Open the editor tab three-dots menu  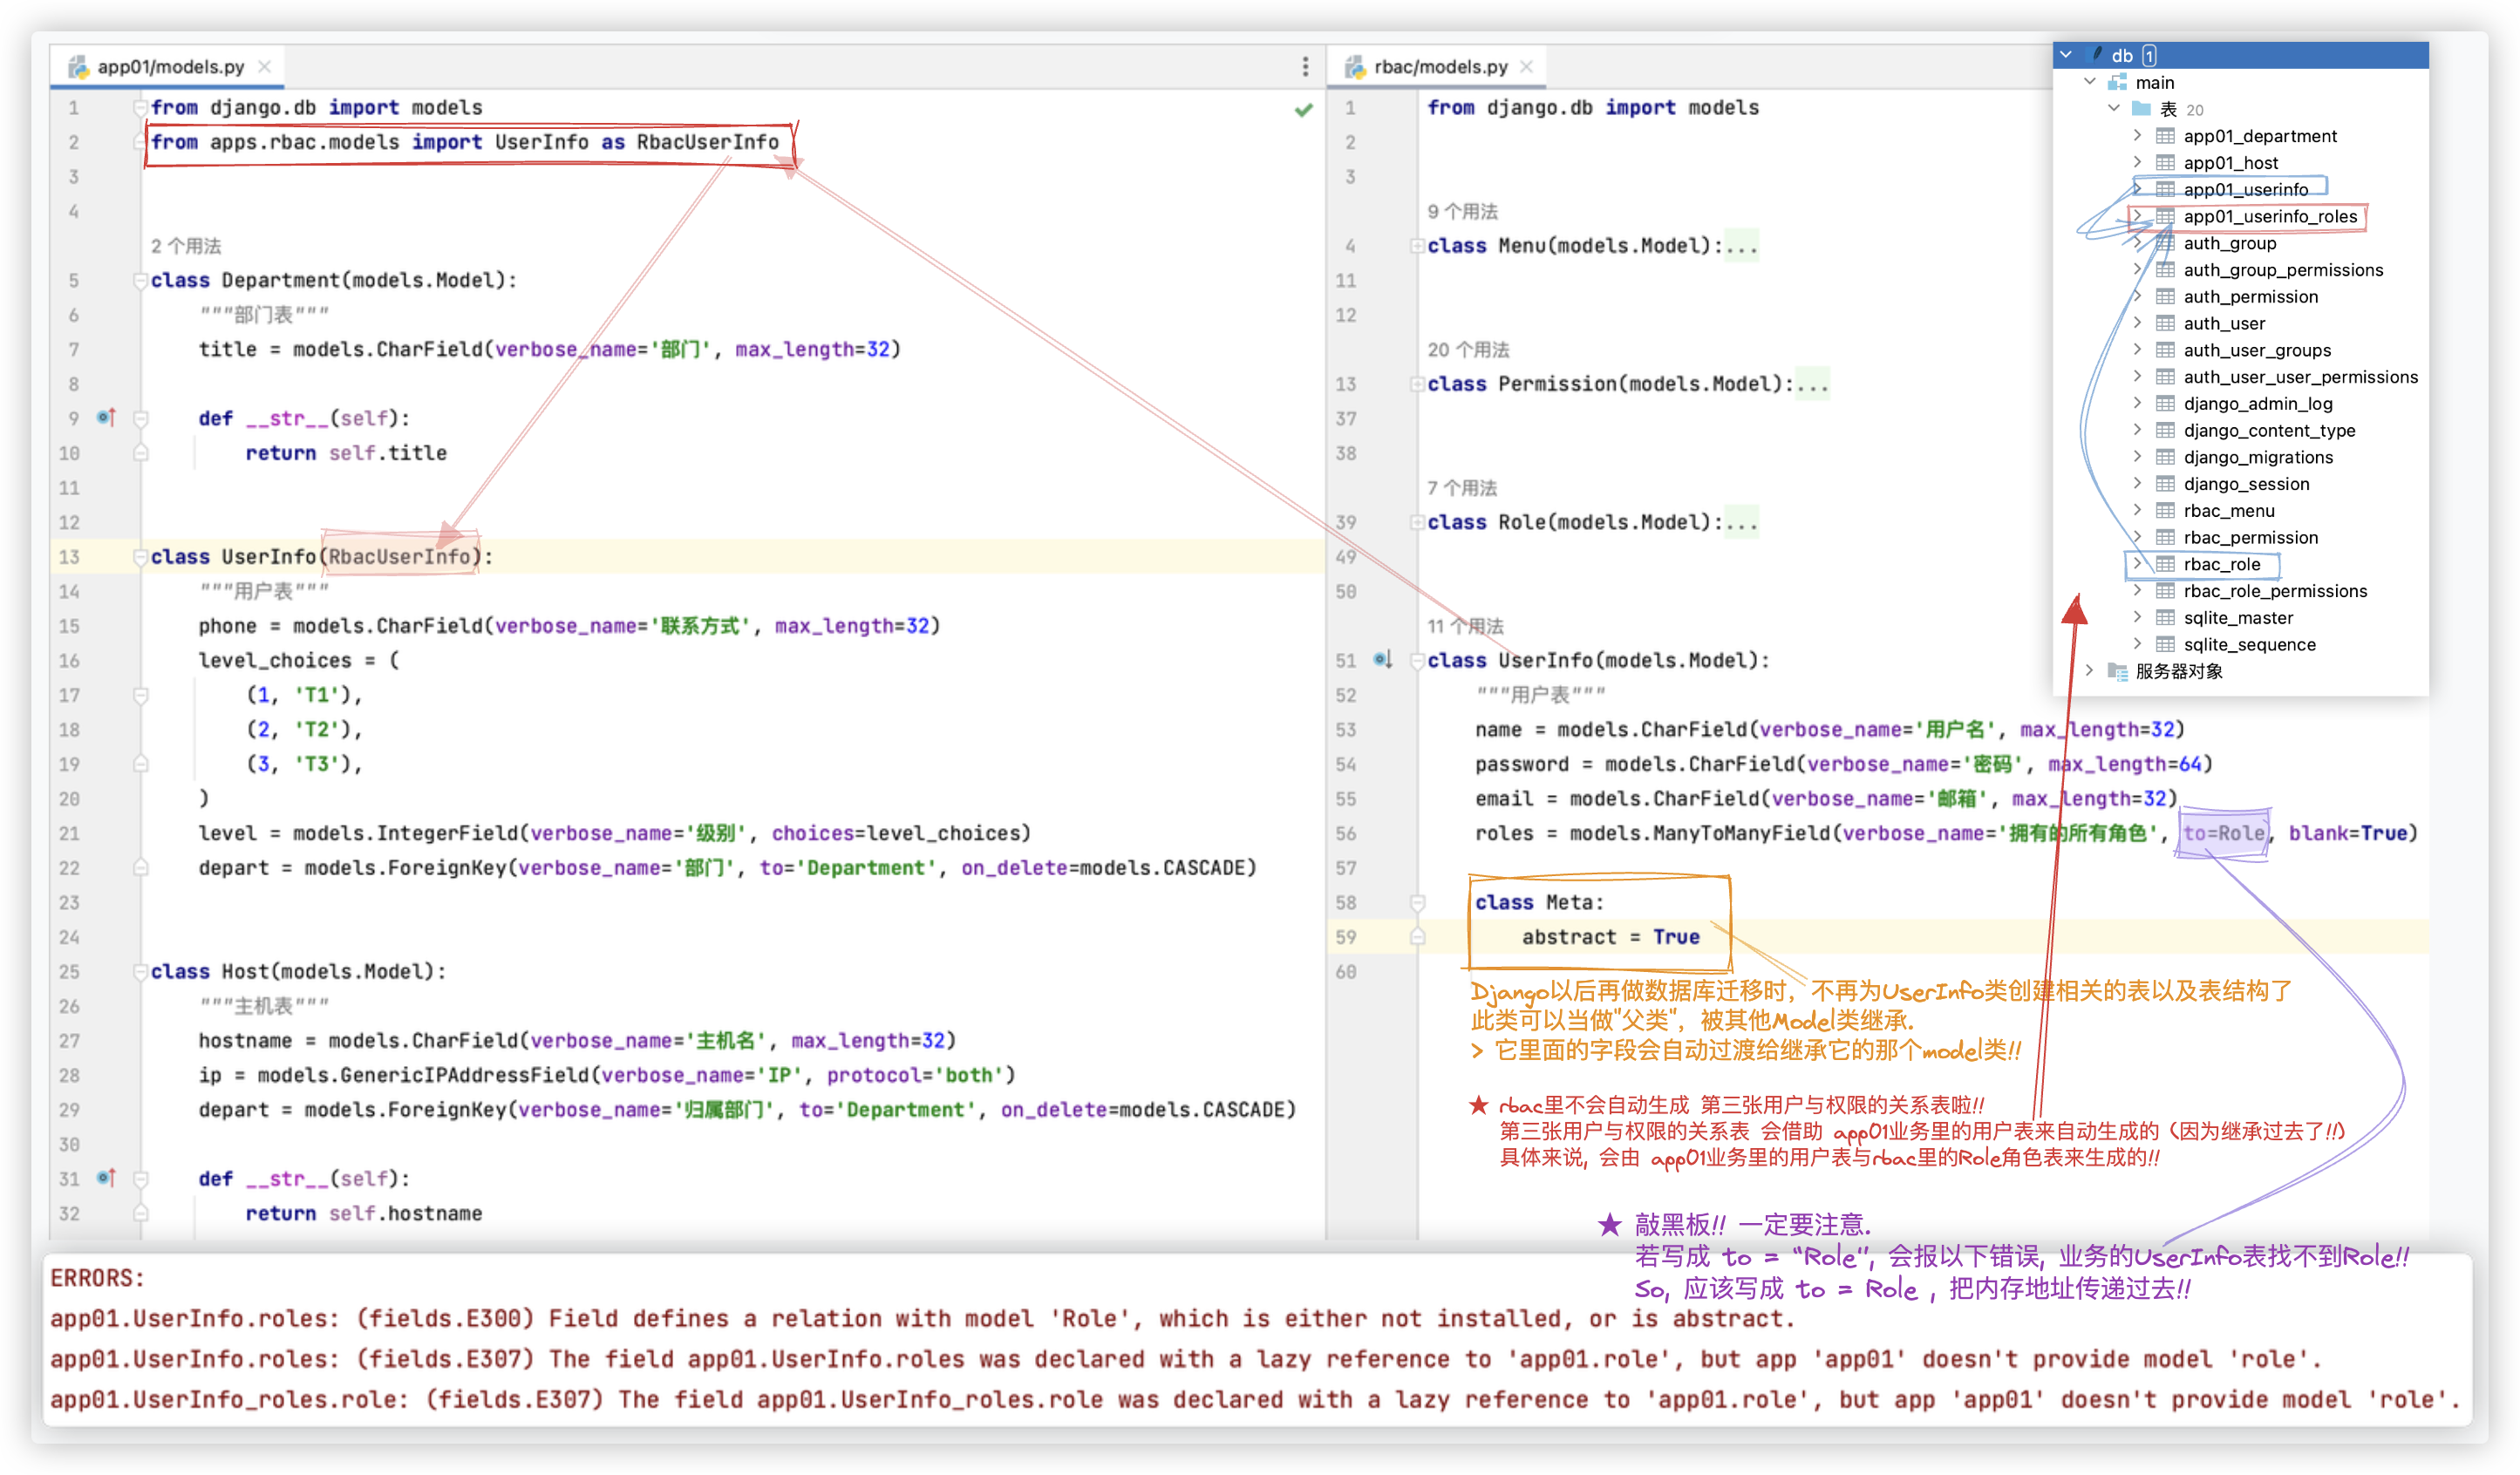click(x=1305, y=66)
